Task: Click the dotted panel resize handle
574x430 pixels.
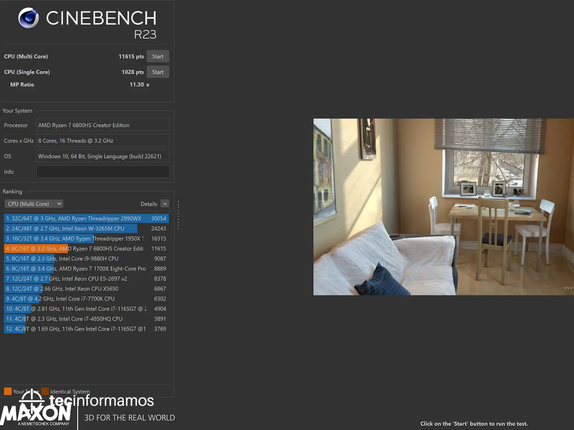Action: [178, 215]
